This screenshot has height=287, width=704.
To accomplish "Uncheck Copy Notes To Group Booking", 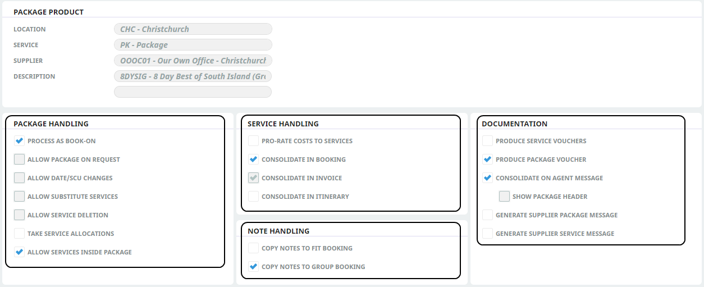I will click(253, 267).
